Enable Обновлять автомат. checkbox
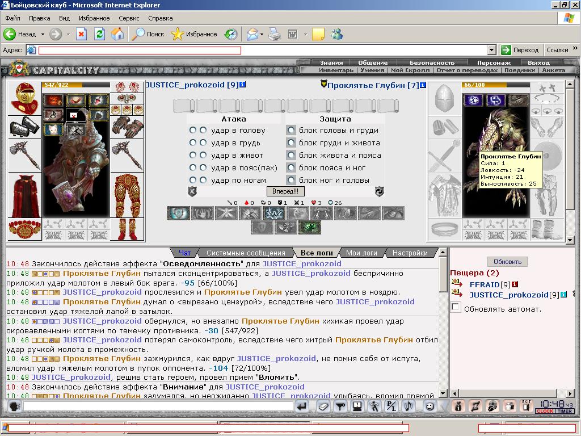 (456, 307)
